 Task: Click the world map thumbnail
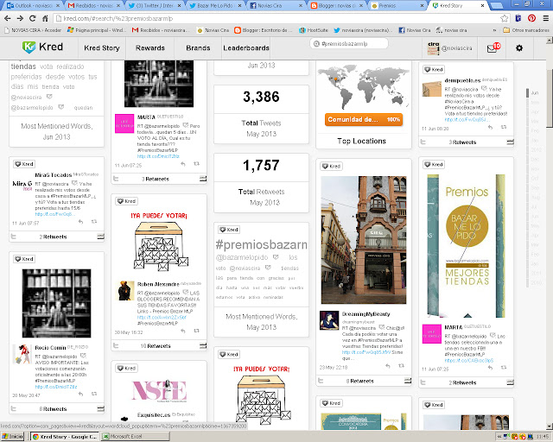click(x=363, y=87)
